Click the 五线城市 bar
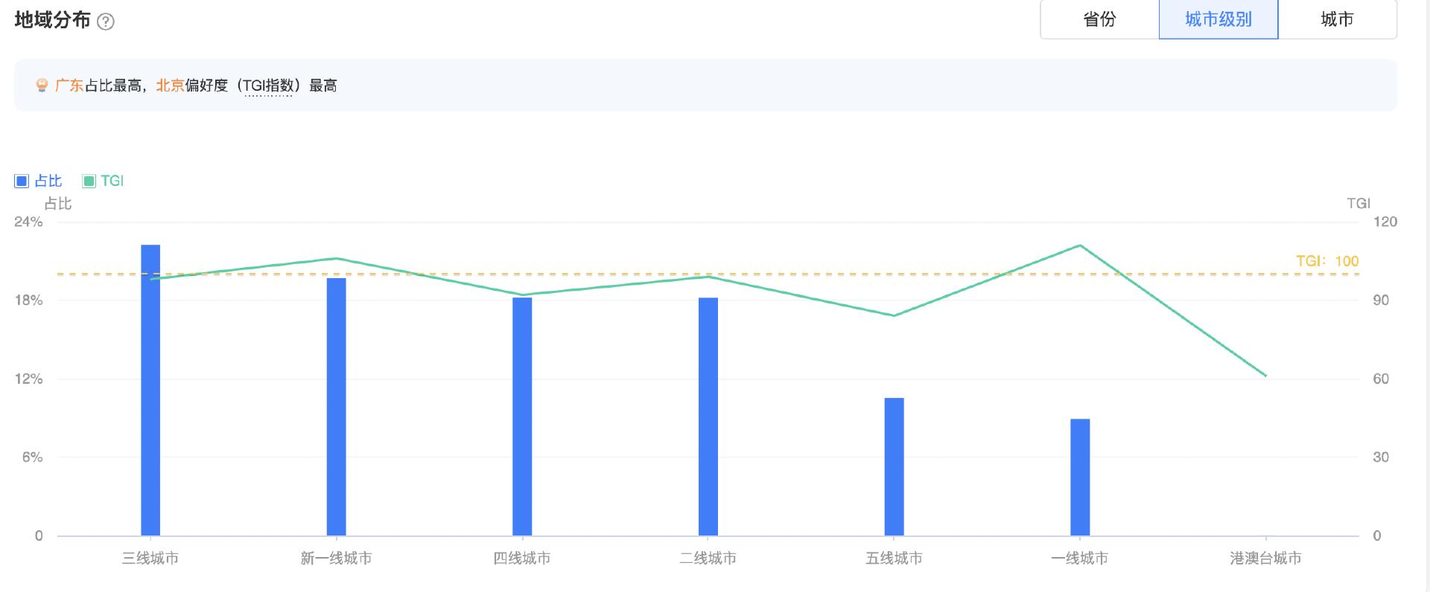Image resolution: width=1430 pixels, height=592 pixels. (x=894, y=466)
